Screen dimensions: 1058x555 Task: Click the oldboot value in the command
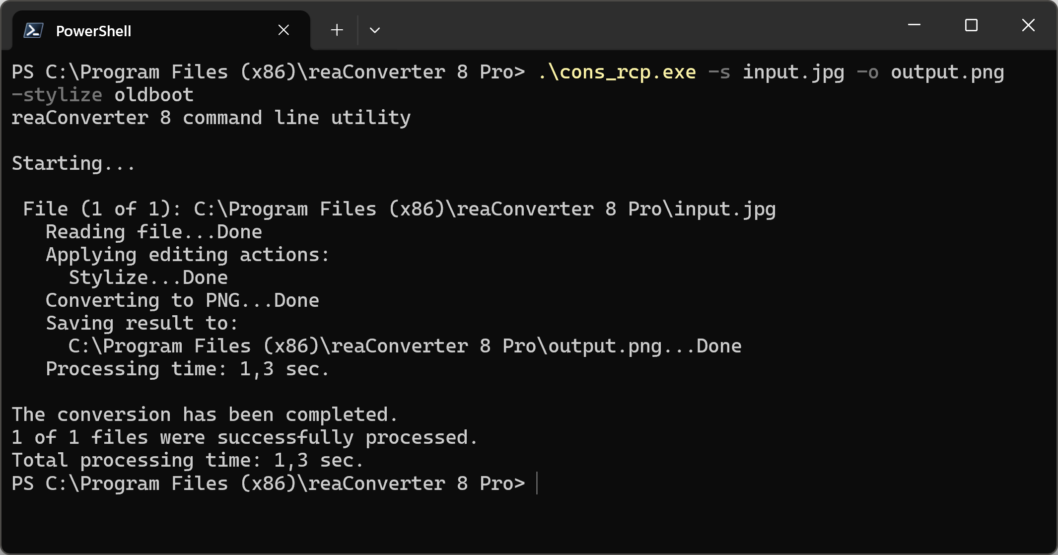[x=154, y=95]
